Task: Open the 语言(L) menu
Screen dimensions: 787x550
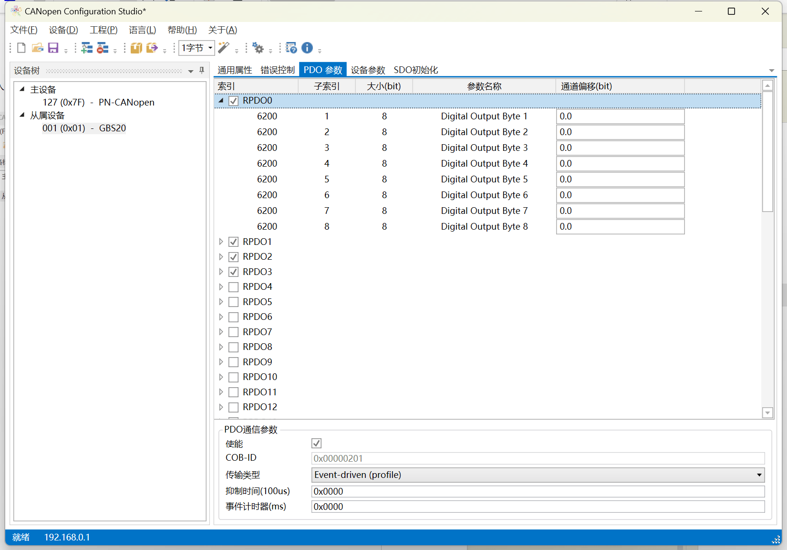Action: (x=142, y=30)
